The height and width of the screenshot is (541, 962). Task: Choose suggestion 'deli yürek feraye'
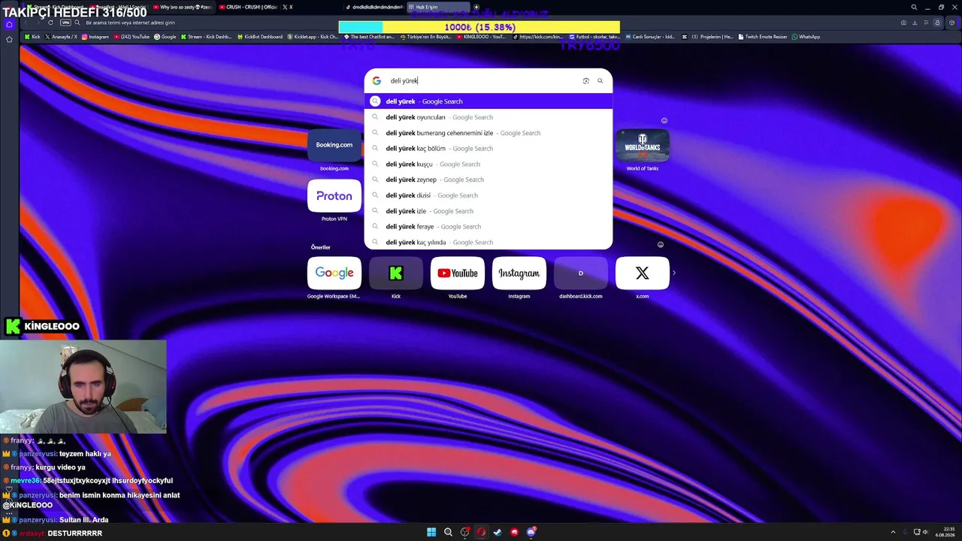489,227
